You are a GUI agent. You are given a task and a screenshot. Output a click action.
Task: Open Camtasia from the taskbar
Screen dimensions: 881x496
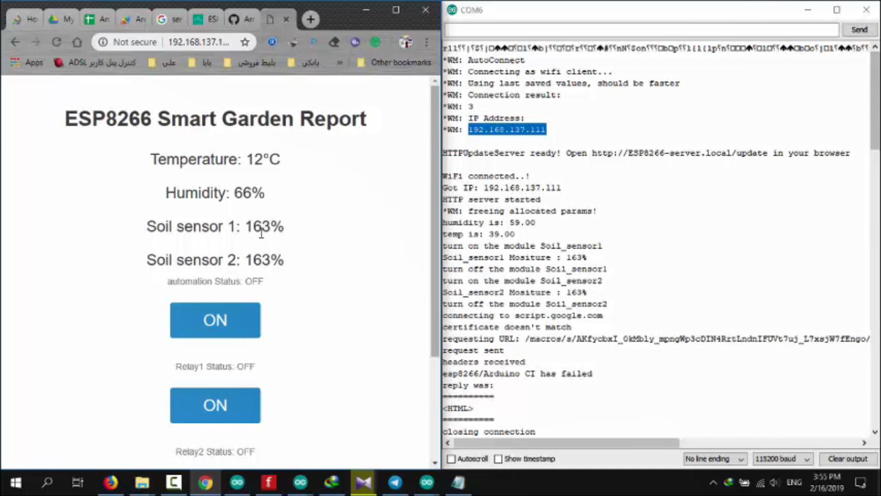(173, 483)
